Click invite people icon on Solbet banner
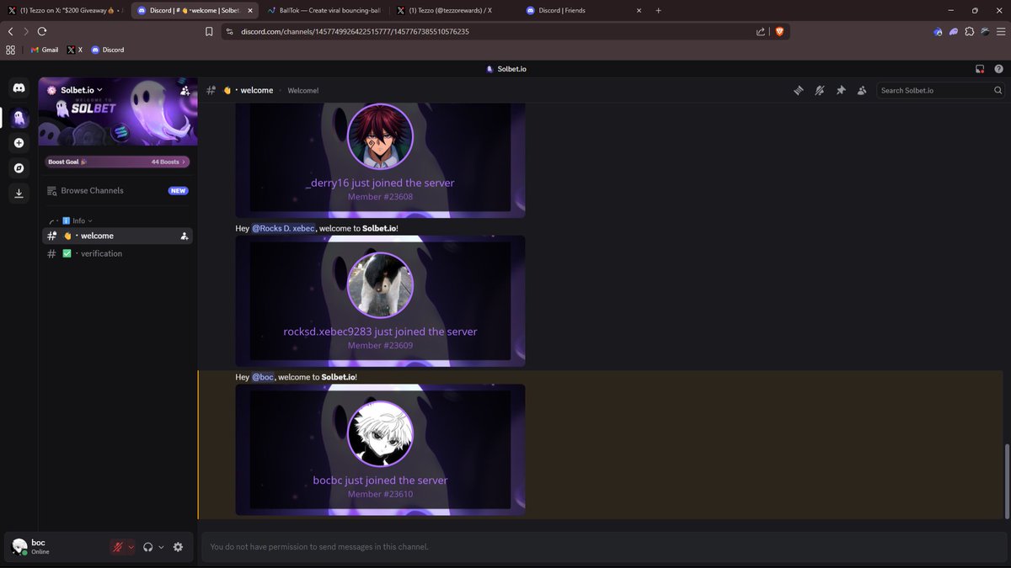 click(x=185, y=90)
